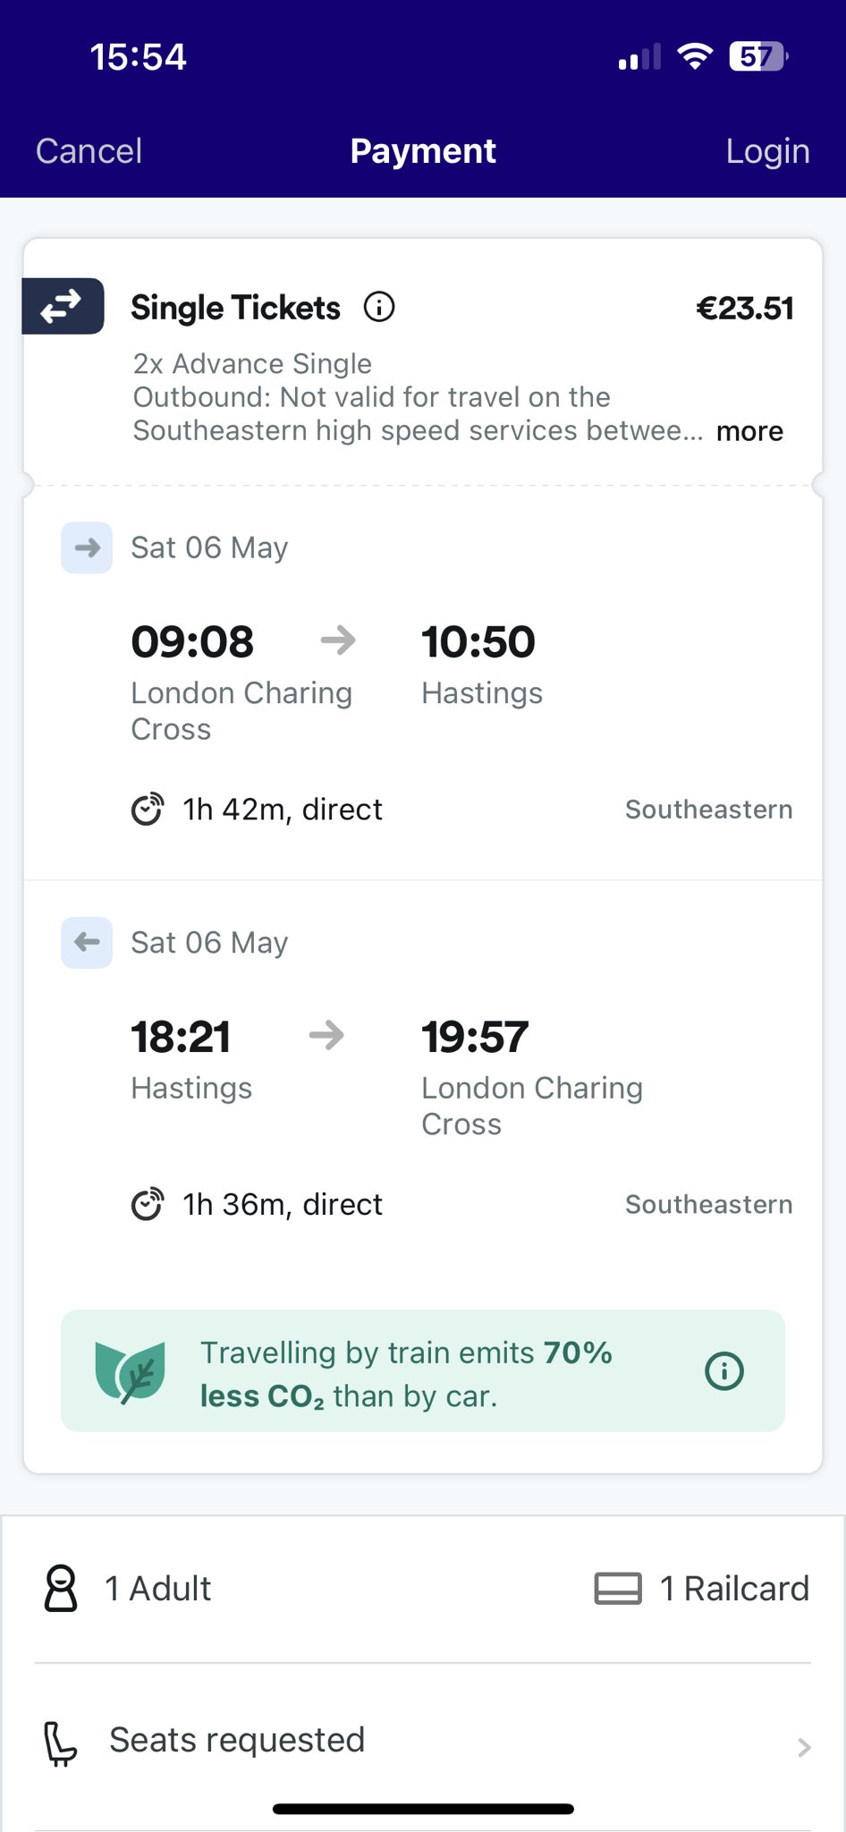Tap the return duration clock icon
The width and height of the screenshot is (846, 1832).
click(x=148, y=1205)
